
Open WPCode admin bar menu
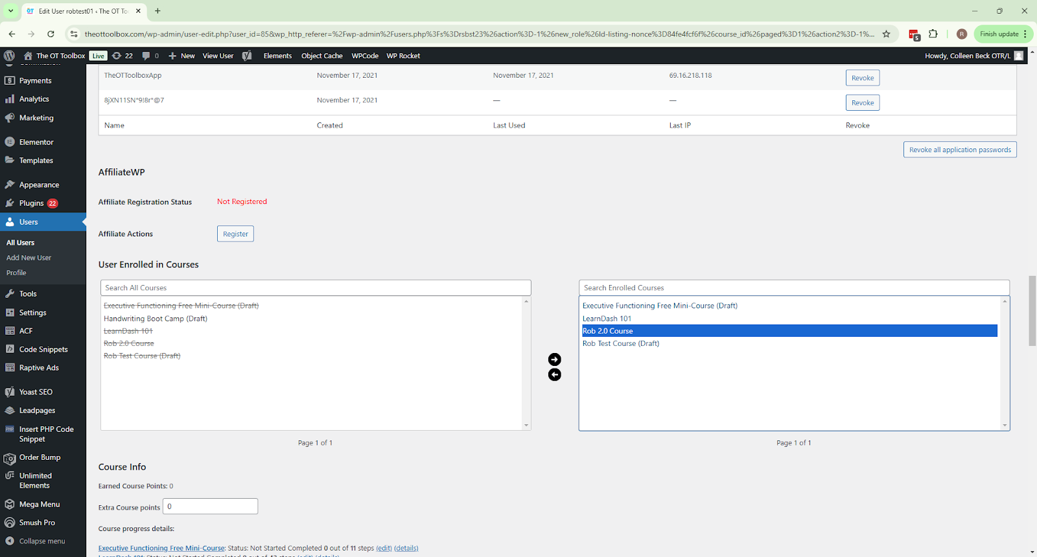click(365, 56)
